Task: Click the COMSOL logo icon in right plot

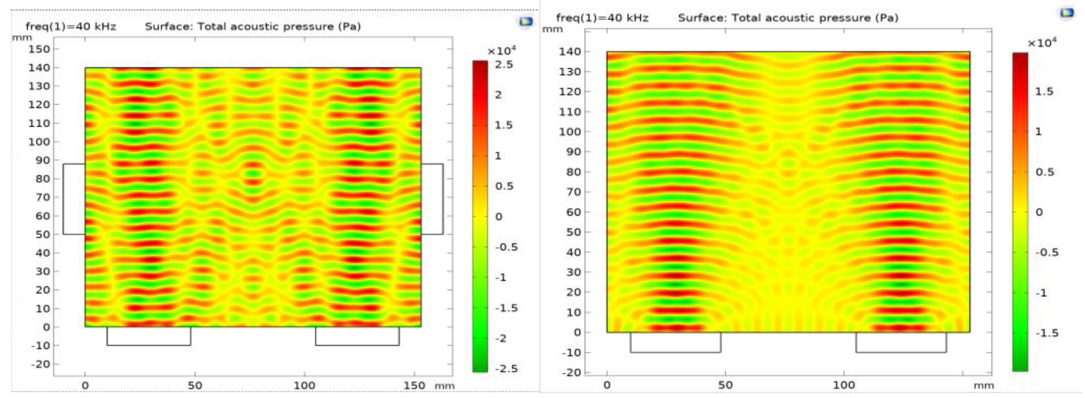Action: 1066,13
